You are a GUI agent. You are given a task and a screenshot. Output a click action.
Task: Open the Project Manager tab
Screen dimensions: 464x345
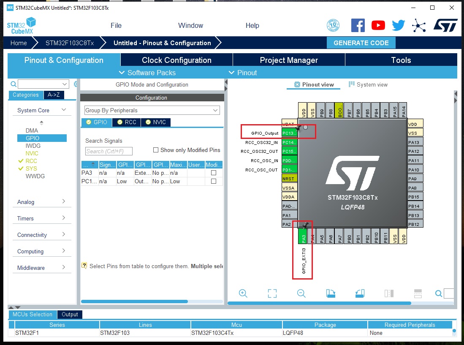(289, 60)
